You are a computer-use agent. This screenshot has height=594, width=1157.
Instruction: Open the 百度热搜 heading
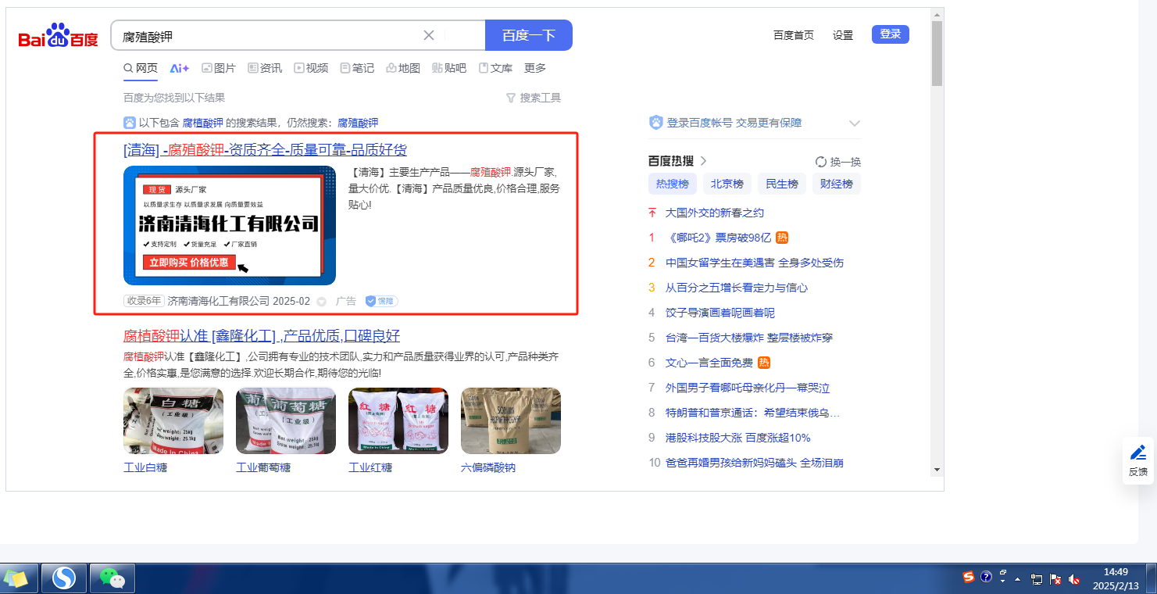671,161
